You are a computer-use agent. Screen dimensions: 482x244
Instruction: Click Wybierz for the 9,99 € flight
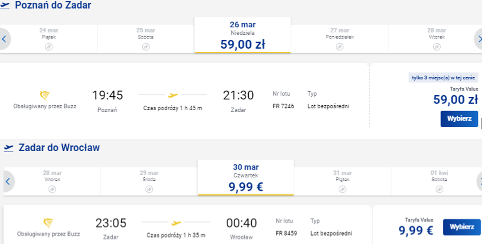click(x=461, y=227)
